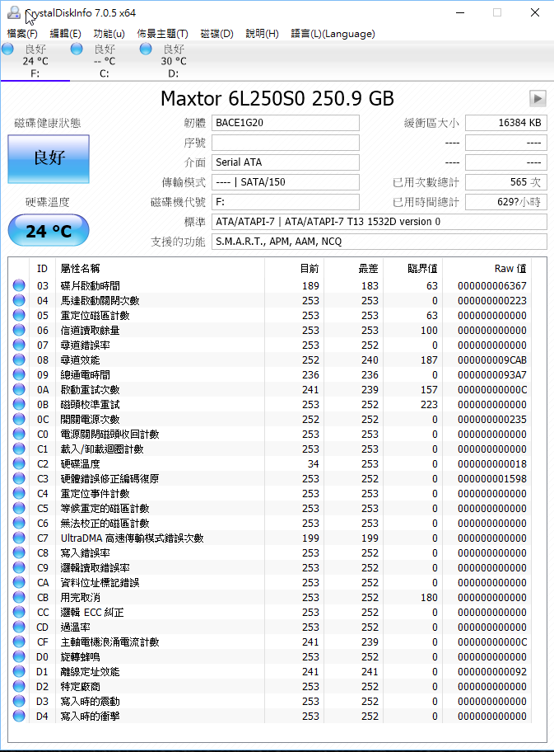Viewport: 554px width, 752px height.
Task: Open the 檔案(F) menu
Action: coord(22,34)
